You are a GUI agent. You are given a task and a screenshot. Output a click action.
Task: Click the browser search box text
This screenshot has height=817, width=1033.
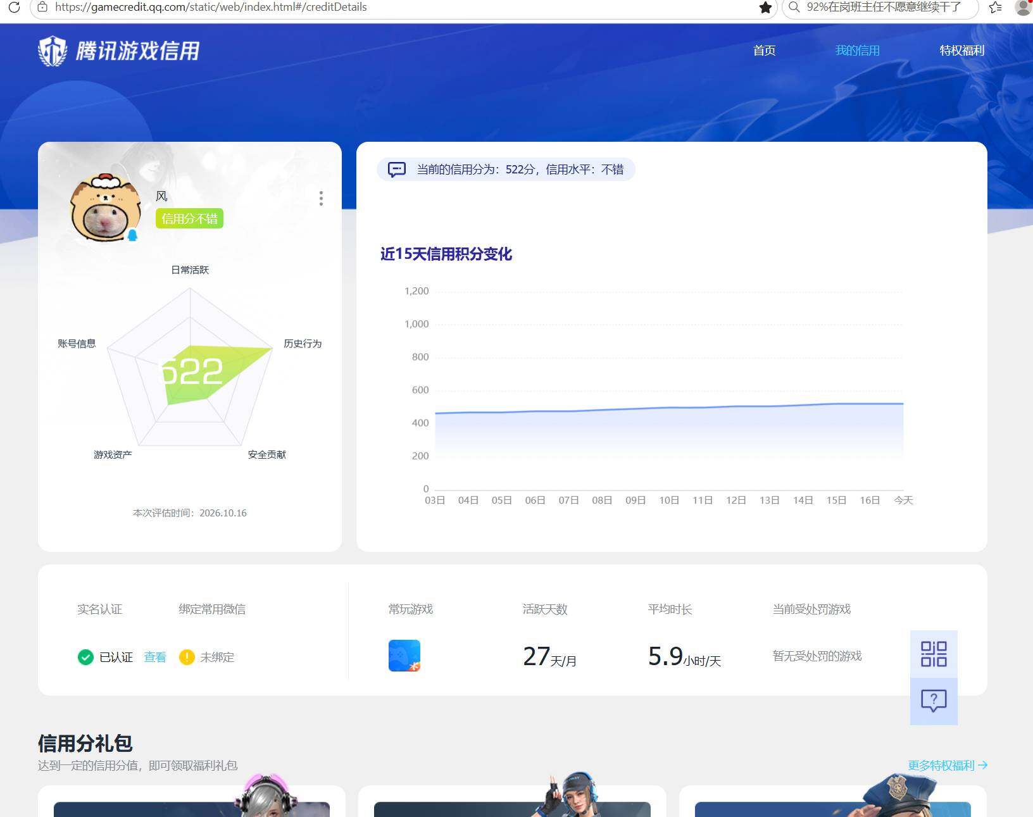tap(884, 7)
